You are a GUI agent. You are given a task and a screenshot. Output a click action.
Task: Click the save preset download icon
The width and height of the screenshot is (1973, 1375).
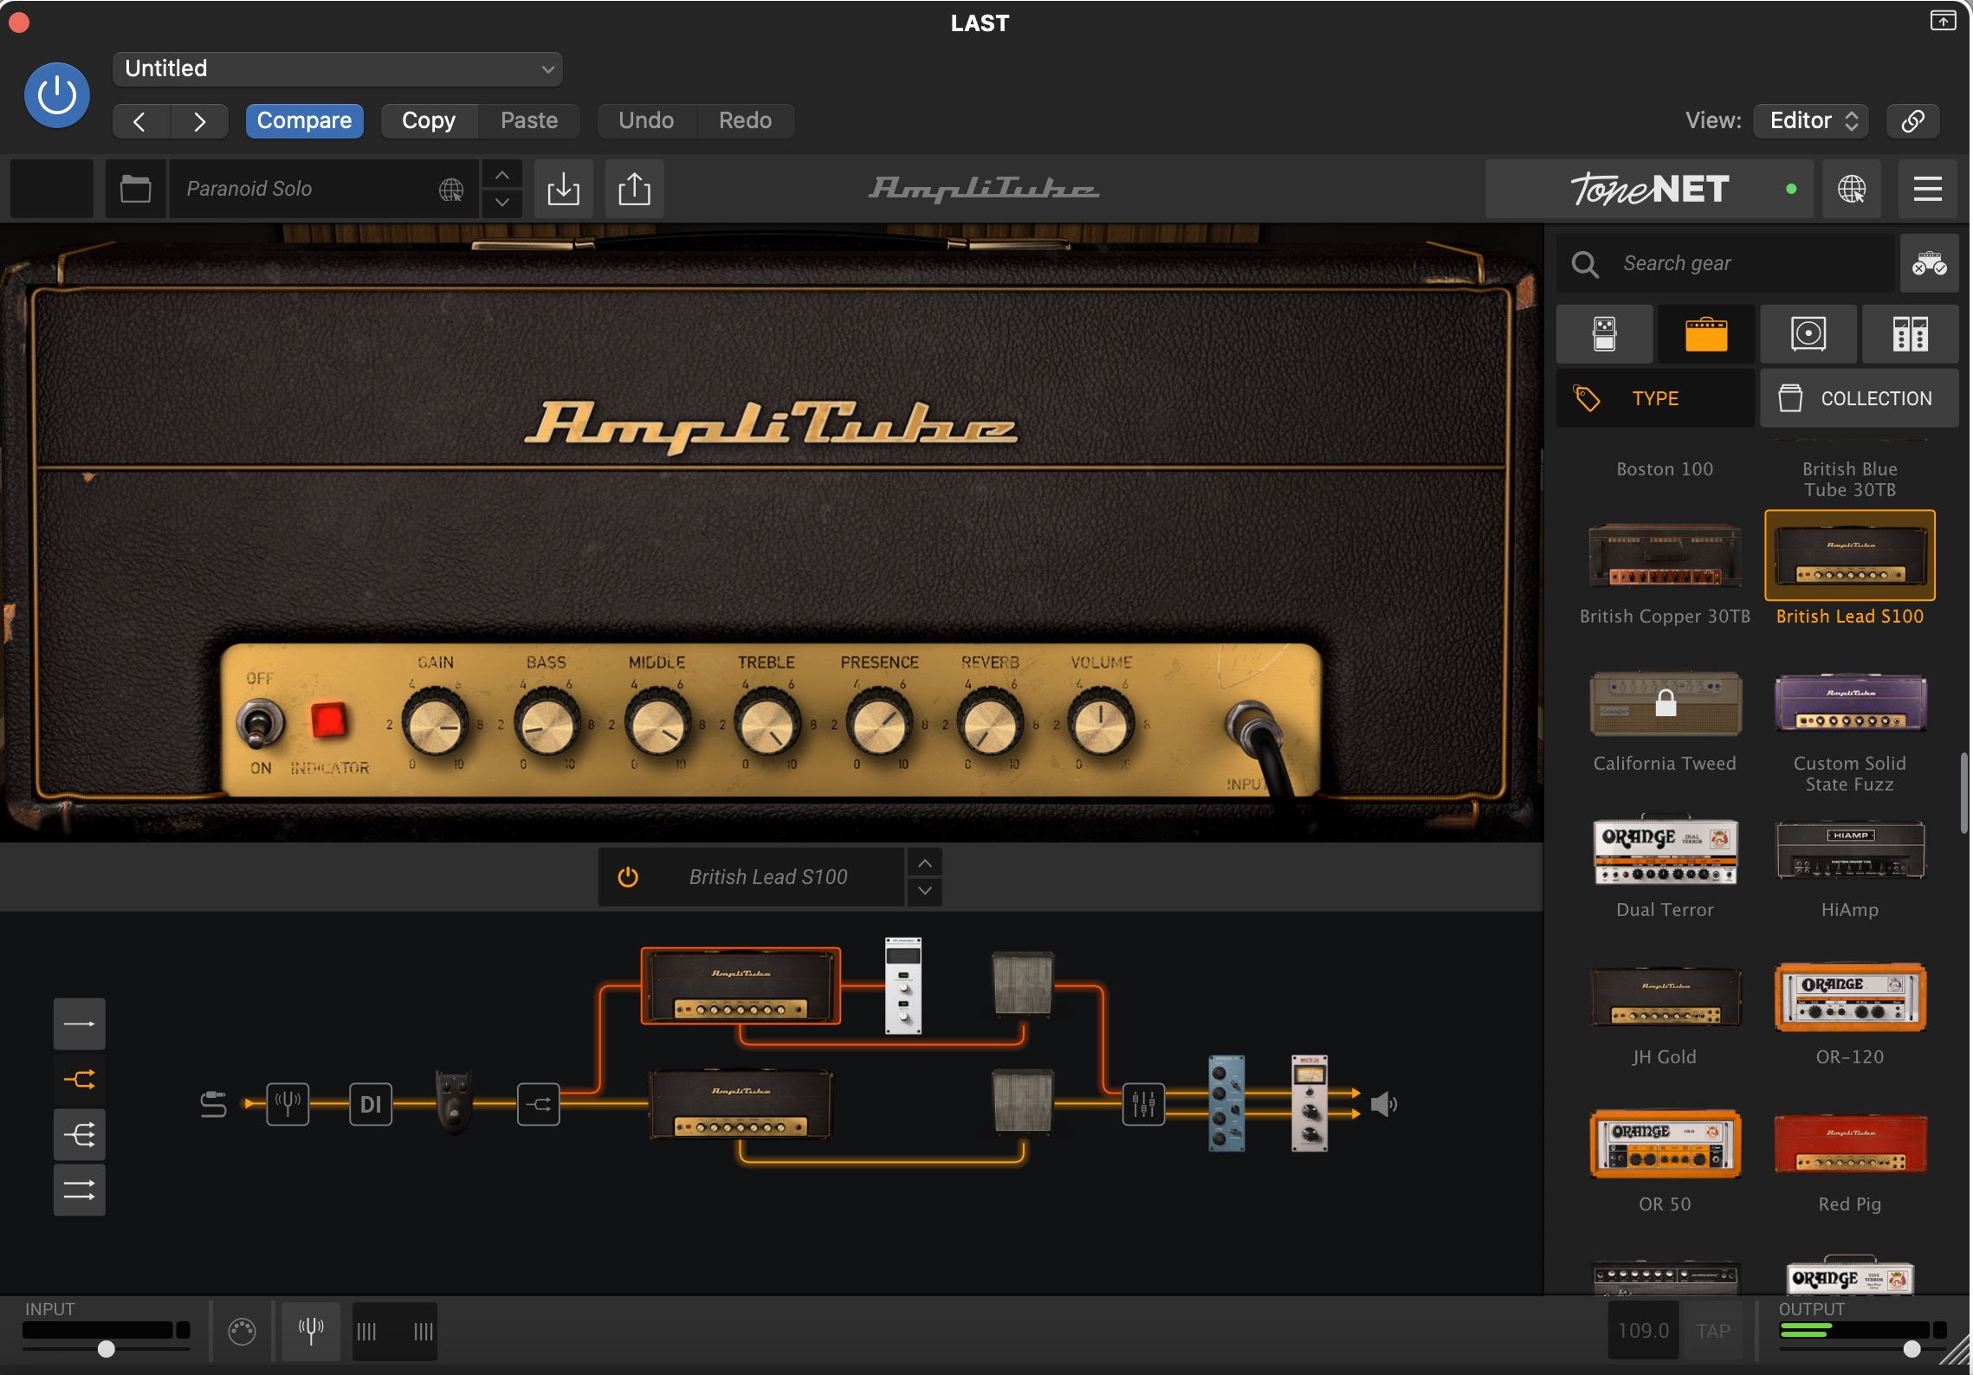[564, 189]
